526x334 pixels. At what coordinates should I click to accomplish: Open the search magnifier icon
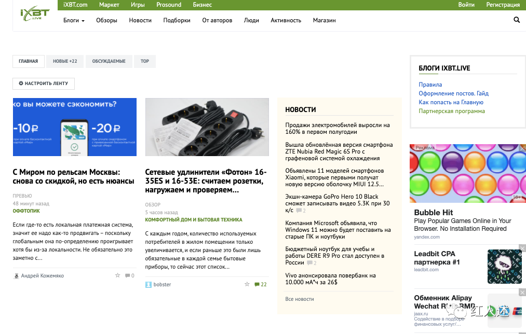[517, 20]
